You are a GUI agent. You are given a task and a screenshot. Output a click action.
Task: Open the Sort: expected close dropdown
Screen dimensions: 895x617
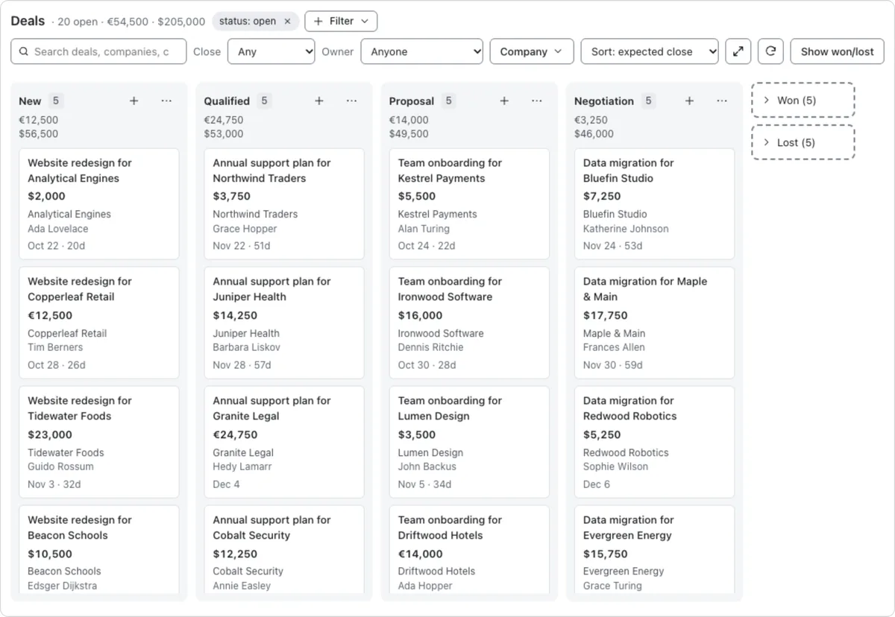[650, 51]
